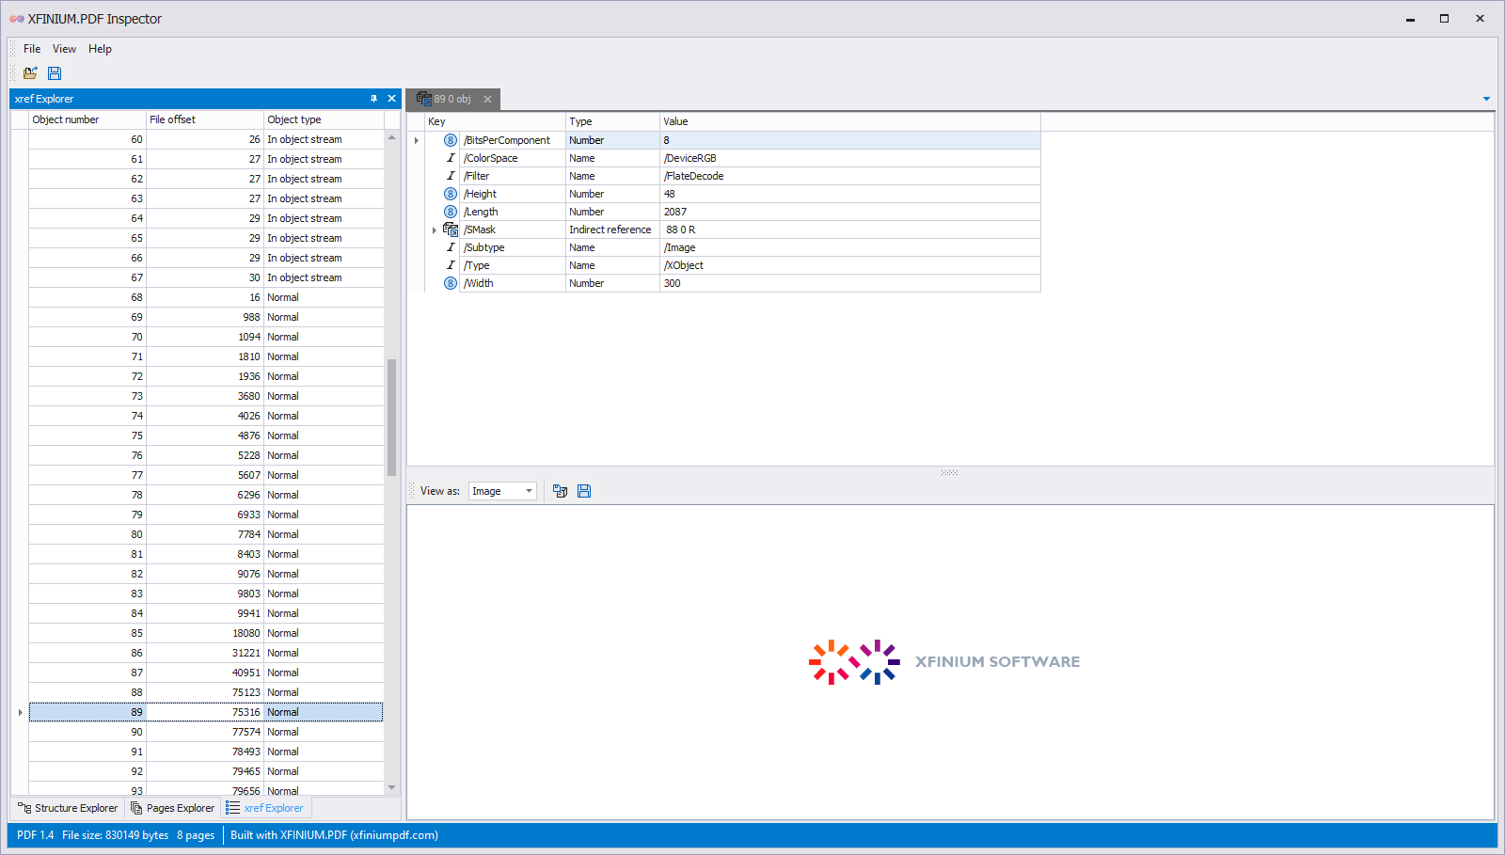Click the row indicator arrow for /BitsPerComponent
The height and width of the screenshot is (855, 1505).
(416, 140)
